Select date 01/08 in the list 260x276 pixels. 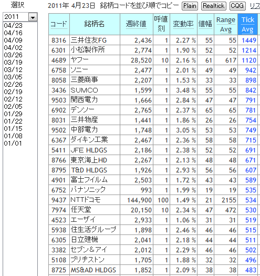pyautogui.click(x=13, y=136)
